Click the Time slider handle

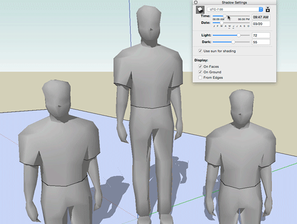point(225,16)
